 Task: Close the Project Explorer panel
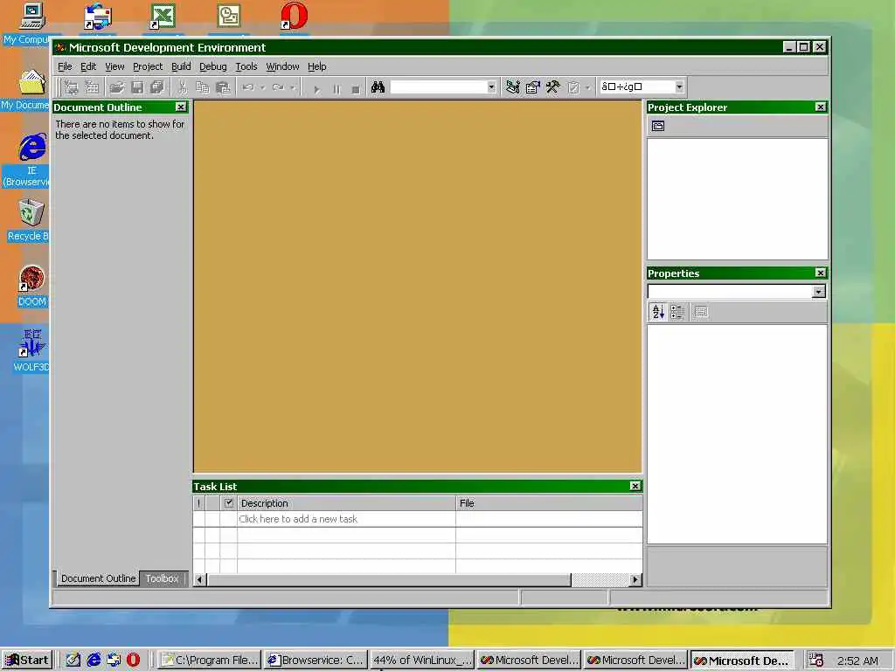pos(820,107)
